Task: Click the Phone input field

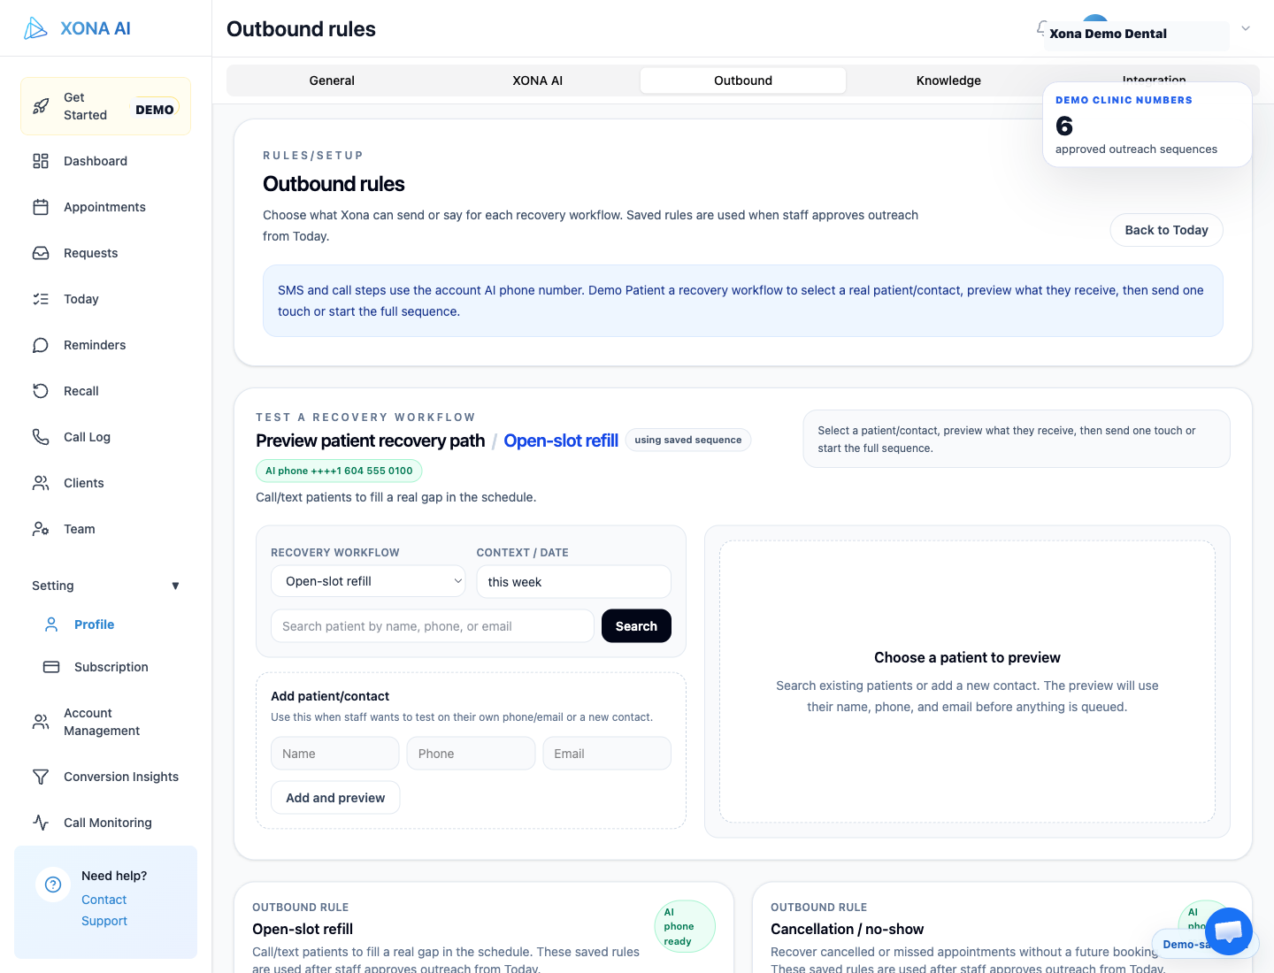Action: (471, 754)
